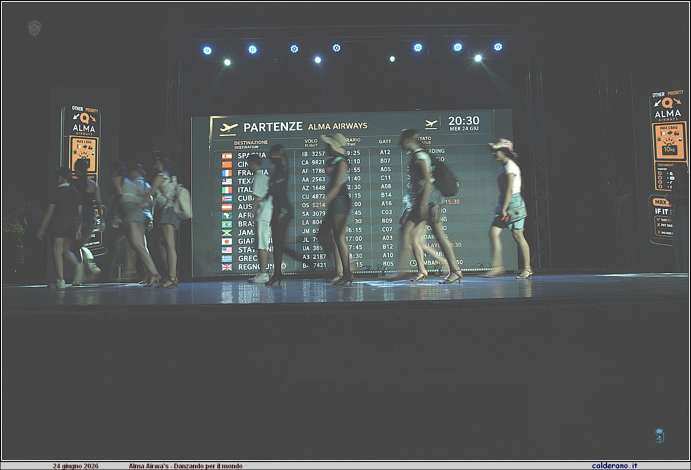Click the Brazil flag on the board
This screenshot has width=691, height=470.
pos(227,224)
